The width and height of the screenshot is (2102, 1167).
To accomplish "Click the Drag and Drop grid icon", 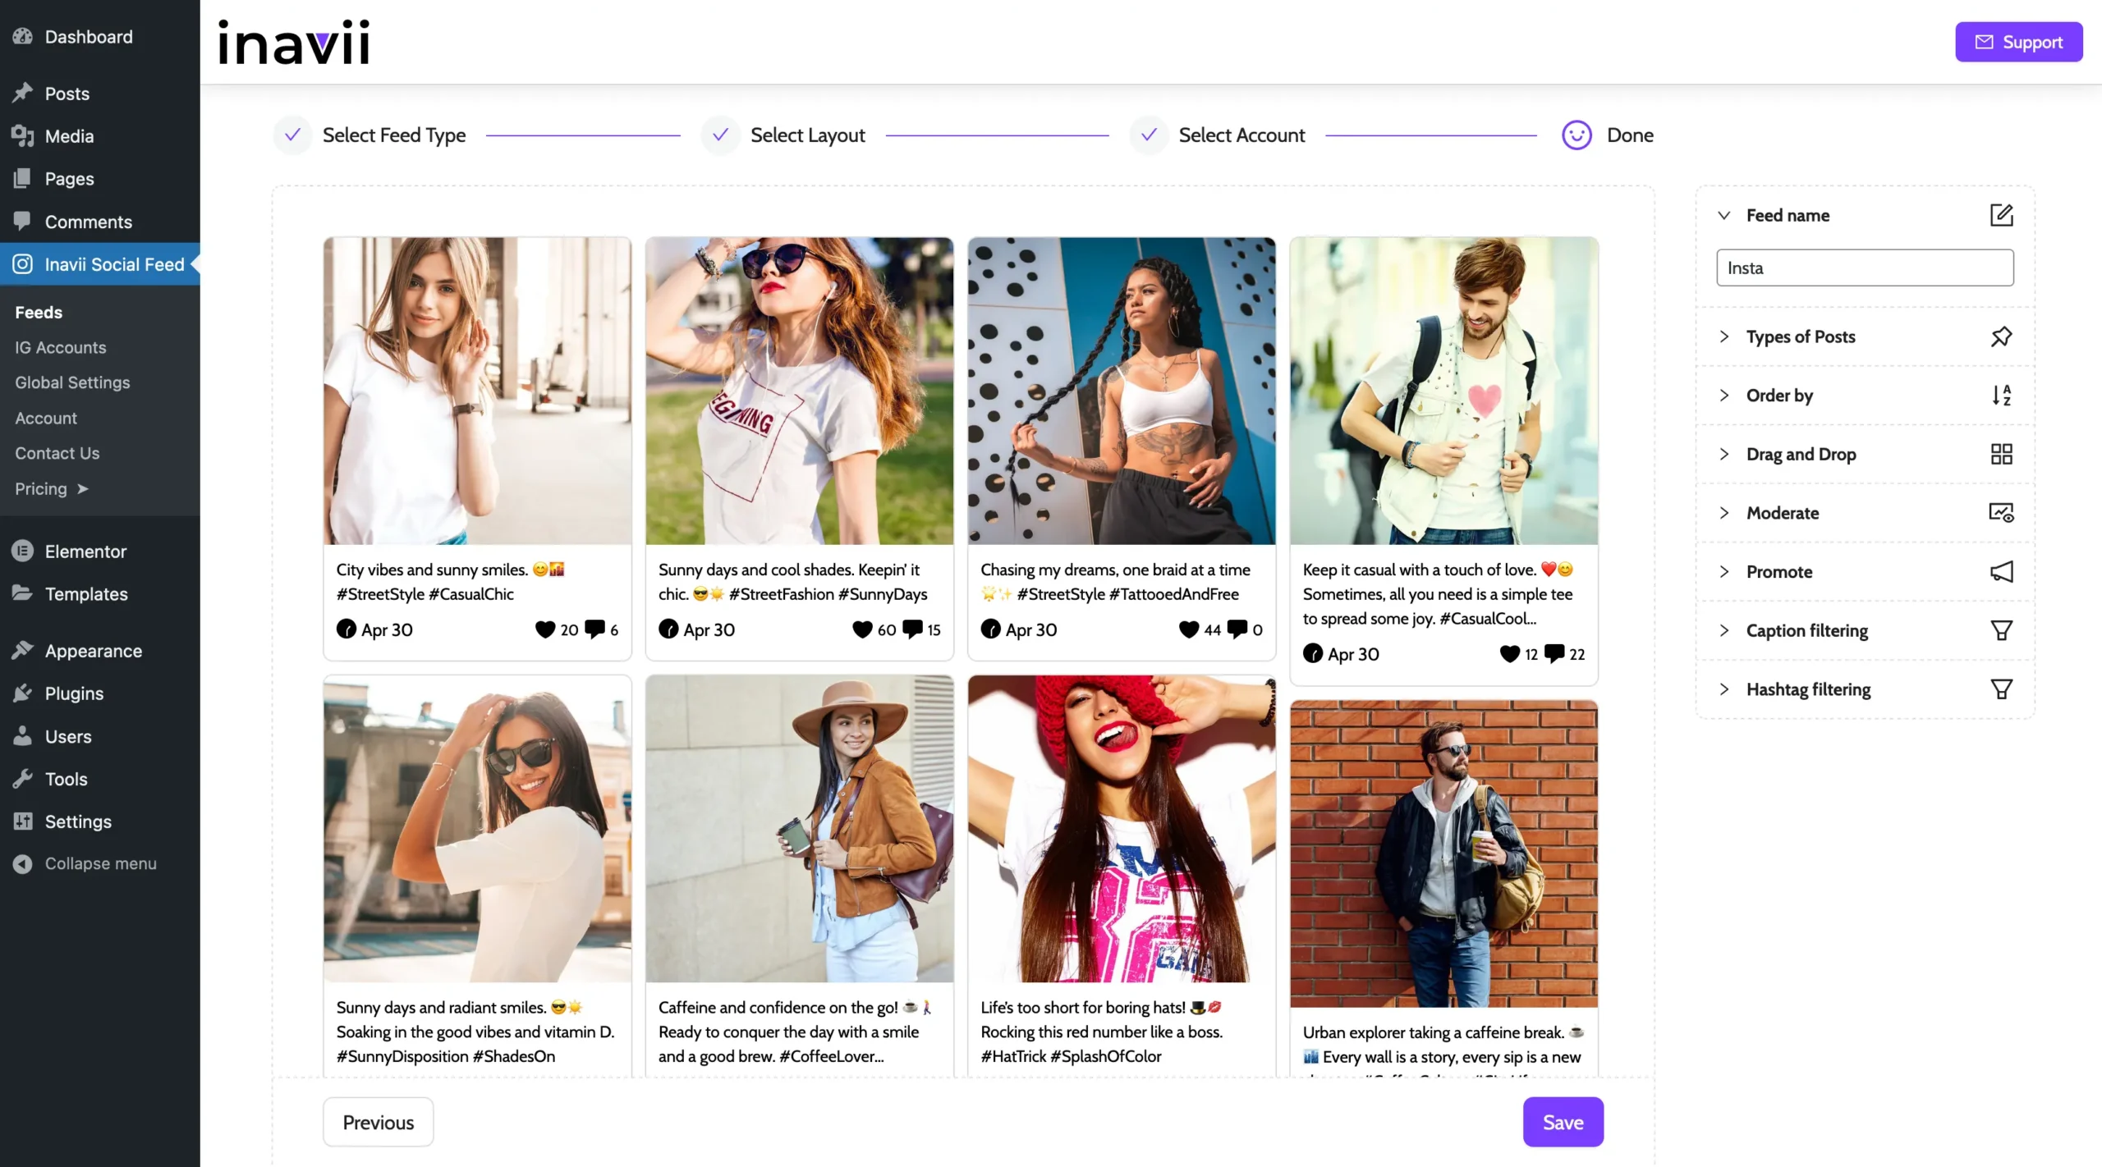I will point(2001,454).
